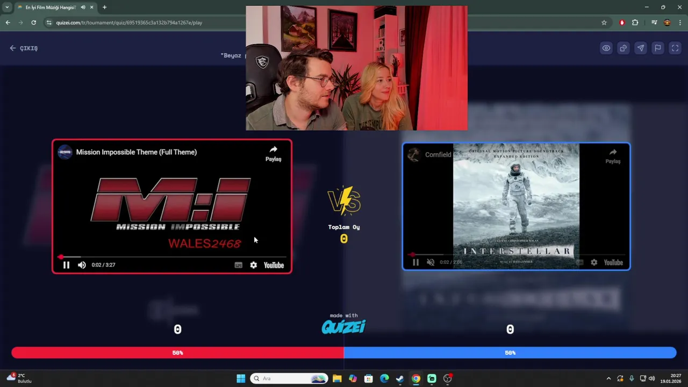Enter fullscreen with the corner-brackets icon
This screenshot has width=688, height=387.
click(x=675, y=48)
